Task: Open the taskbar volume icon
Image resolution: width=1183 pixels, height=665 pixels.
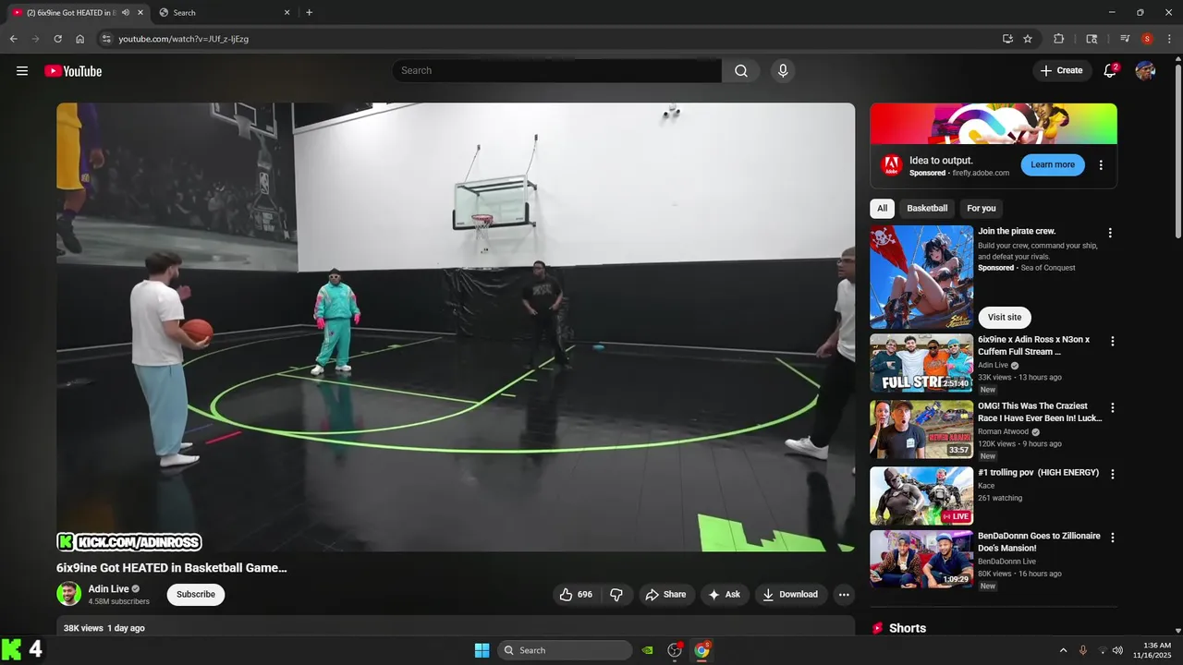Action: coord(1117,650)
